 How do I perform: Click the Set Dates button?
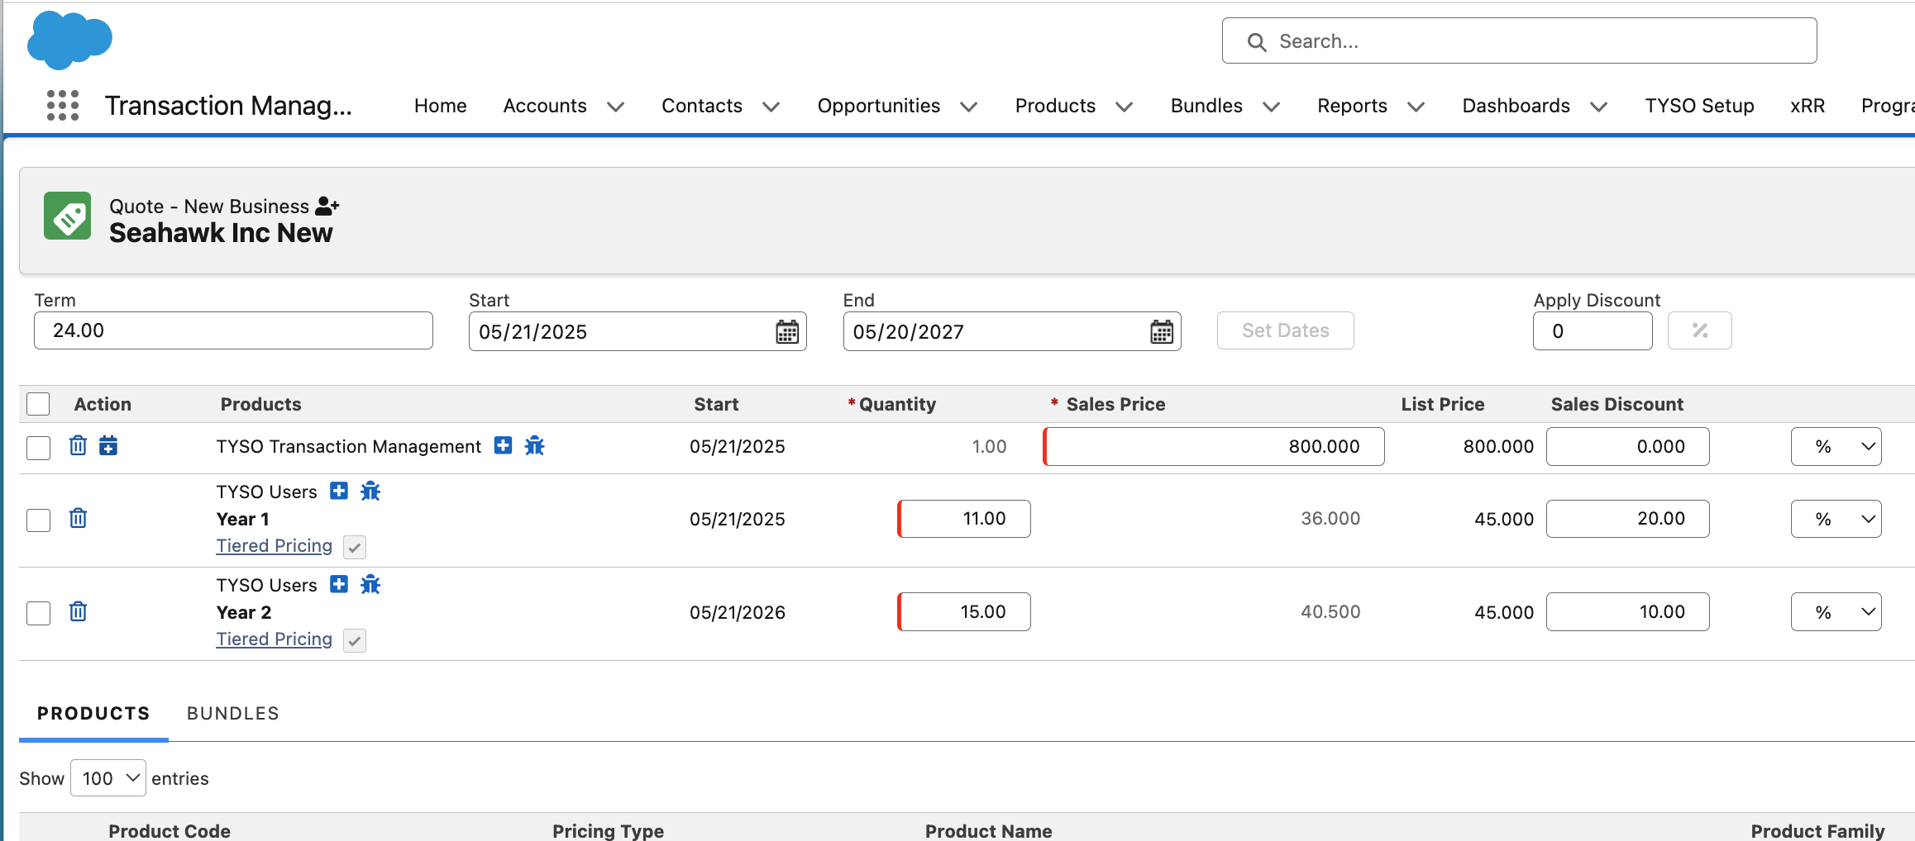pyautogui.click(x=1285, y=330)
